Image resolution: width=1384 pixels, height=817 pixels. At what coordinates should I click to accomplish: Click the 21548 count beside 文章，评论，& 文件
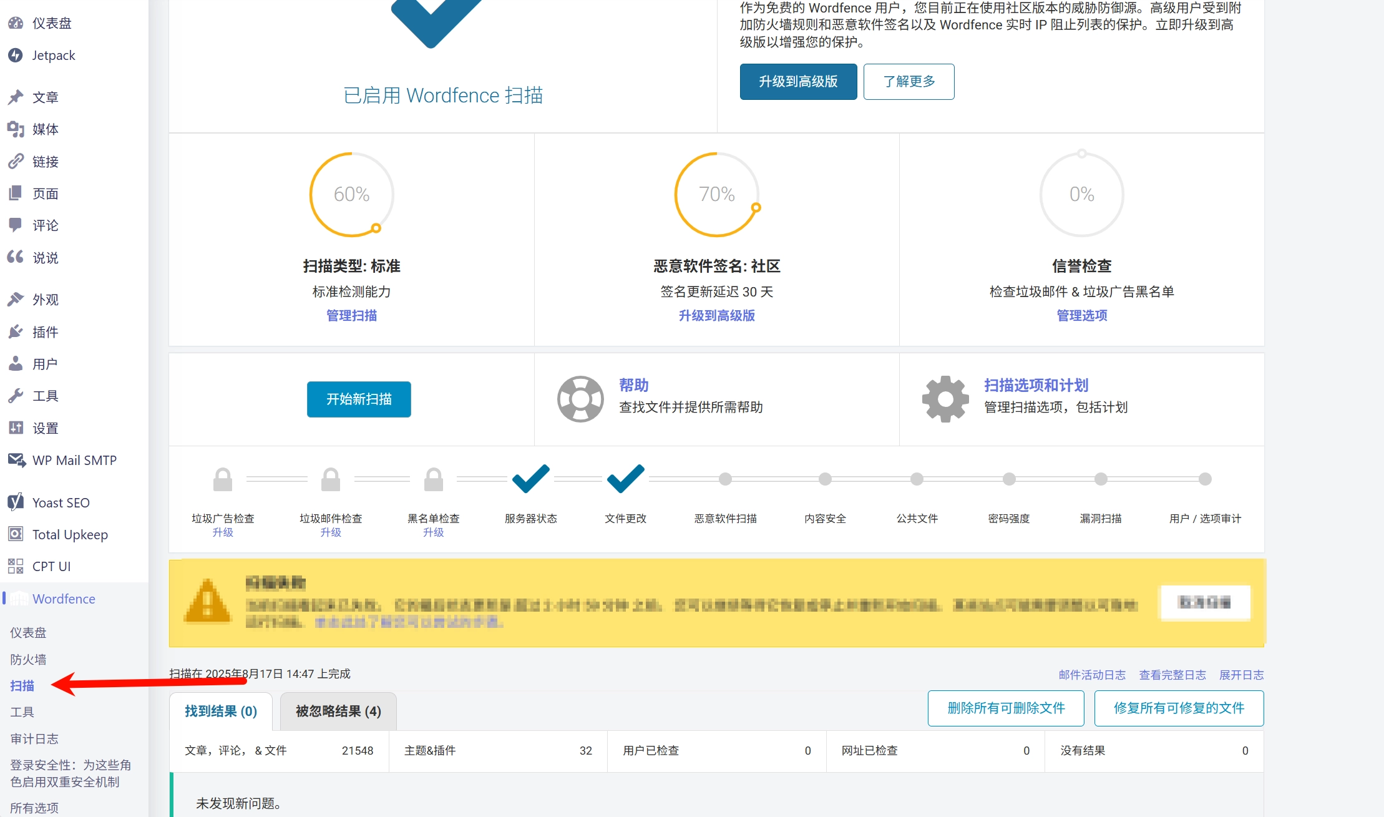tap(358, 750)
